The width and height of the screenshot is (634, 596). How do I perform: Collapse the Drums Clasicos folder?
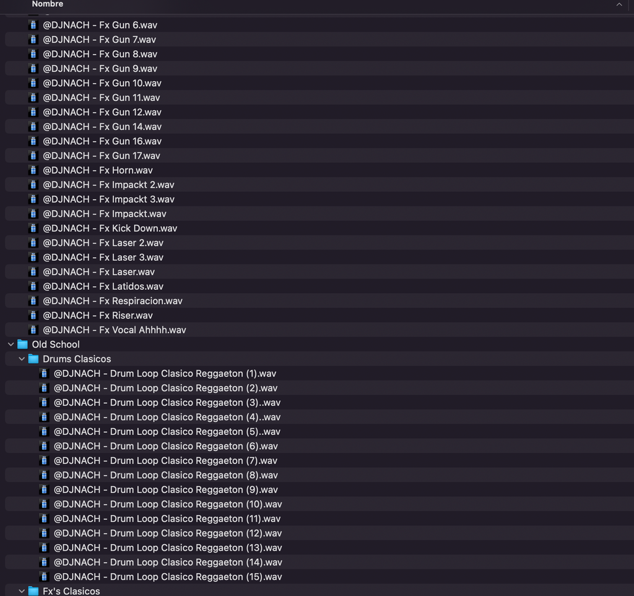click(x=22, y=359)
